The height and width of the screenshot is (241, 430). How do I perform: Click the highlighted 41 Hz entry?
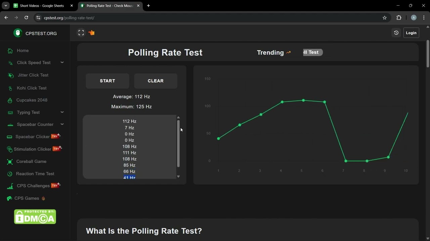click(x=129, y=177)
